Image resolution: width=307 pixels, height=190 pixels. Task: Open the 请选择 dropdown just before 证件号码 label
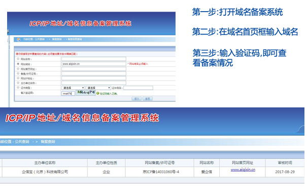click(x=98, y=88)
